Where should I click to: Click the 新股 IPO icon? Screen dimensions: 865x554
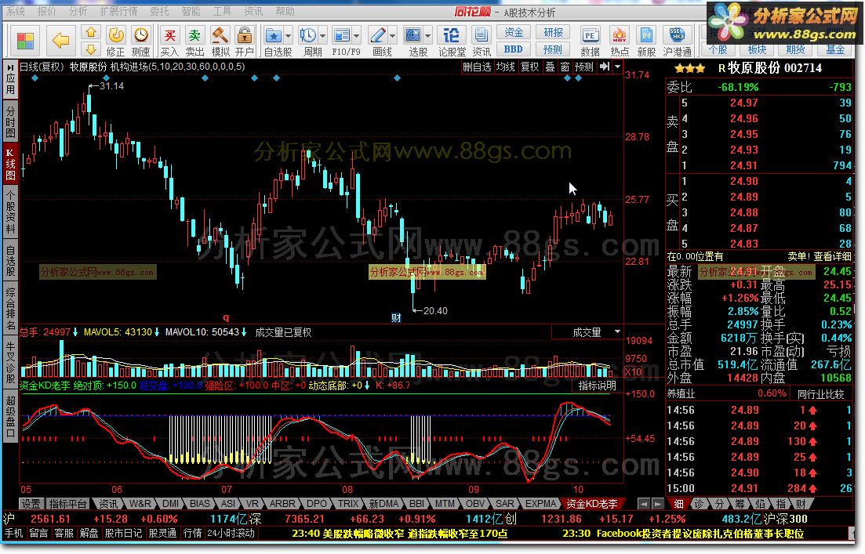[646, 36]
